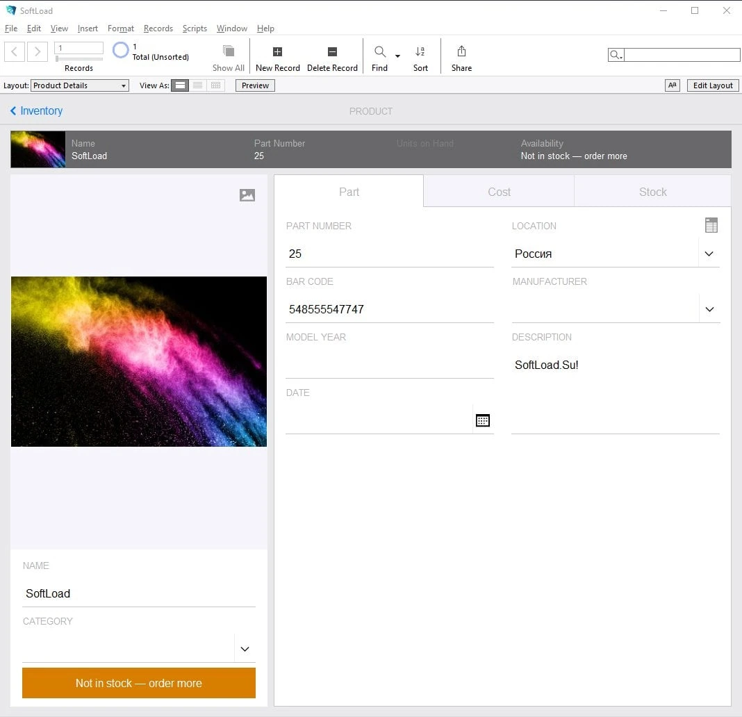742x717 pixels.
Task: Click the Location value Россия
Action: (534, 254)
